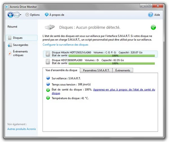Image resolution: width=169 pixels, height=142 pixels.
Task: Click the Acronis Drive Monitor title bar icon
Action: click(7, 7)
